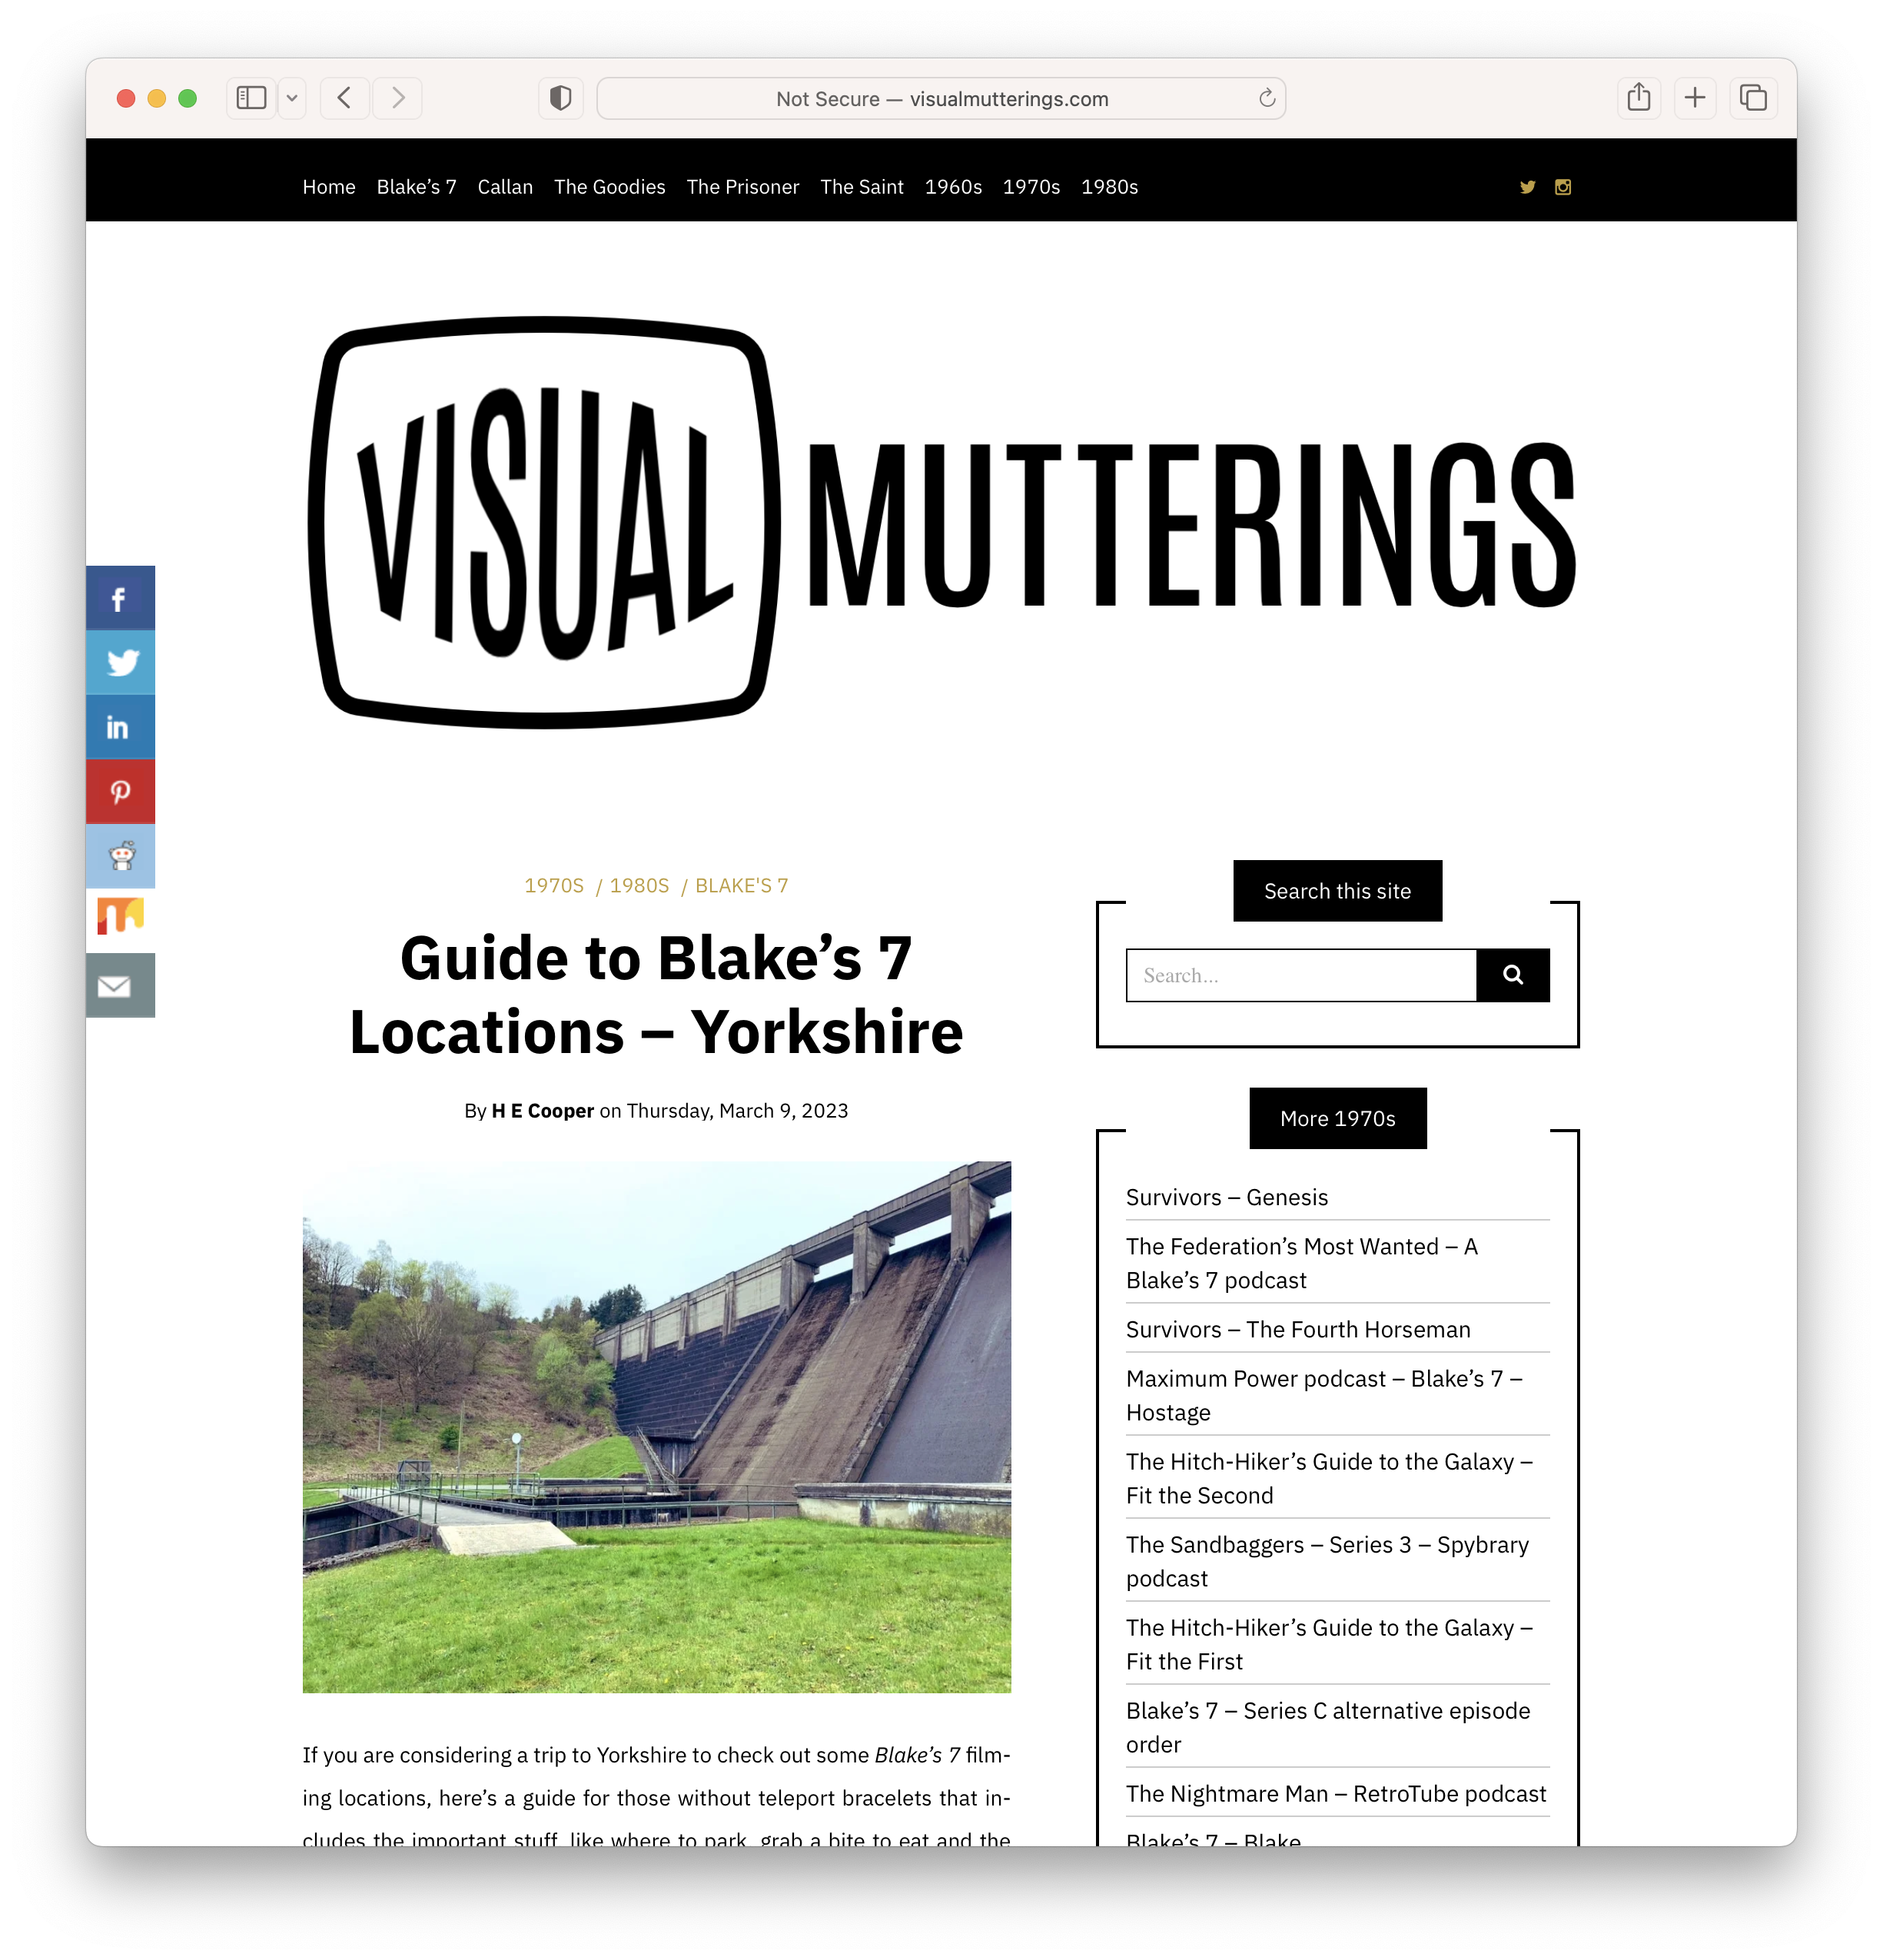Screen dimensions: 1883x1960
Task: Click the Twitter share icon
Action: 121,662
